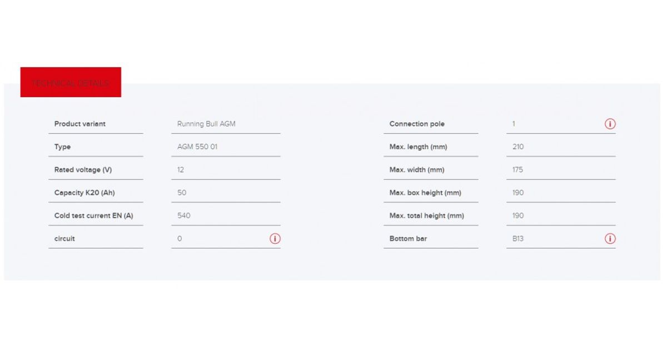Viewport: 667px width, 350px height.
Task: Click the 210 max length value
Action: (x=518, y=147)
